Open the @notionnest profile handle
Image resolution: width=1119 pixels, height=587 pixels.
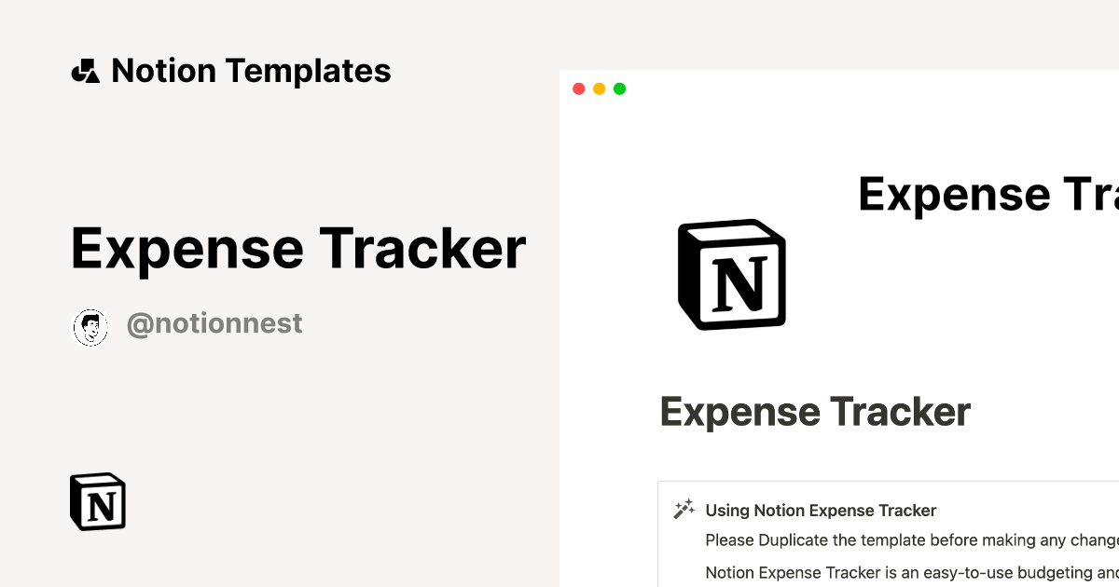tap(214, 323)
